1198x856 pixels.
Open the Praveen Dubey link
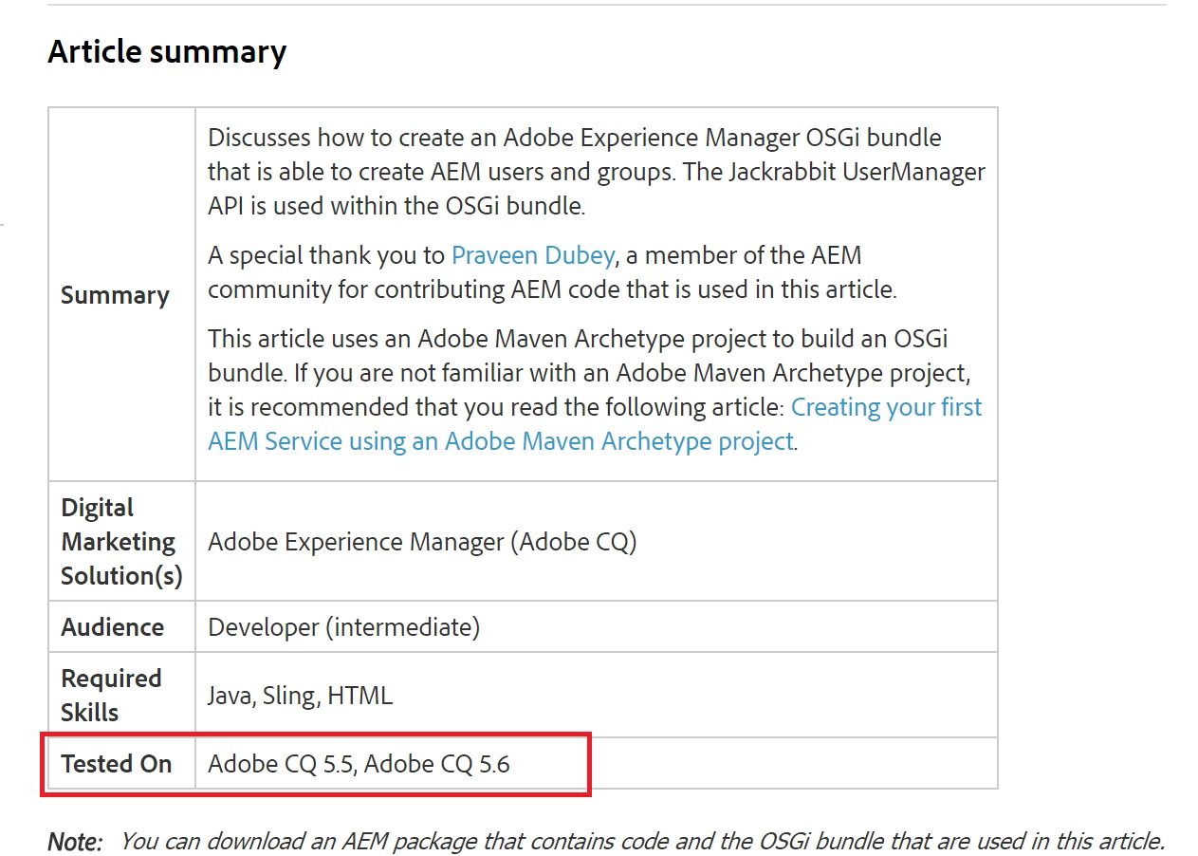tap(533, 255)
